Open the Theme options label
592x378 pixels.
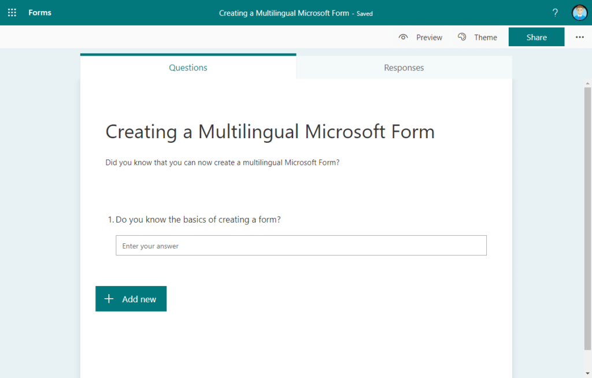tap(486, 38)
